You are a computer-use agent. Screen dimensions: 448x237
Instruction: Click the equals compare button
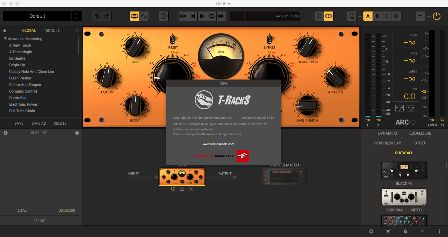[420, 16]
